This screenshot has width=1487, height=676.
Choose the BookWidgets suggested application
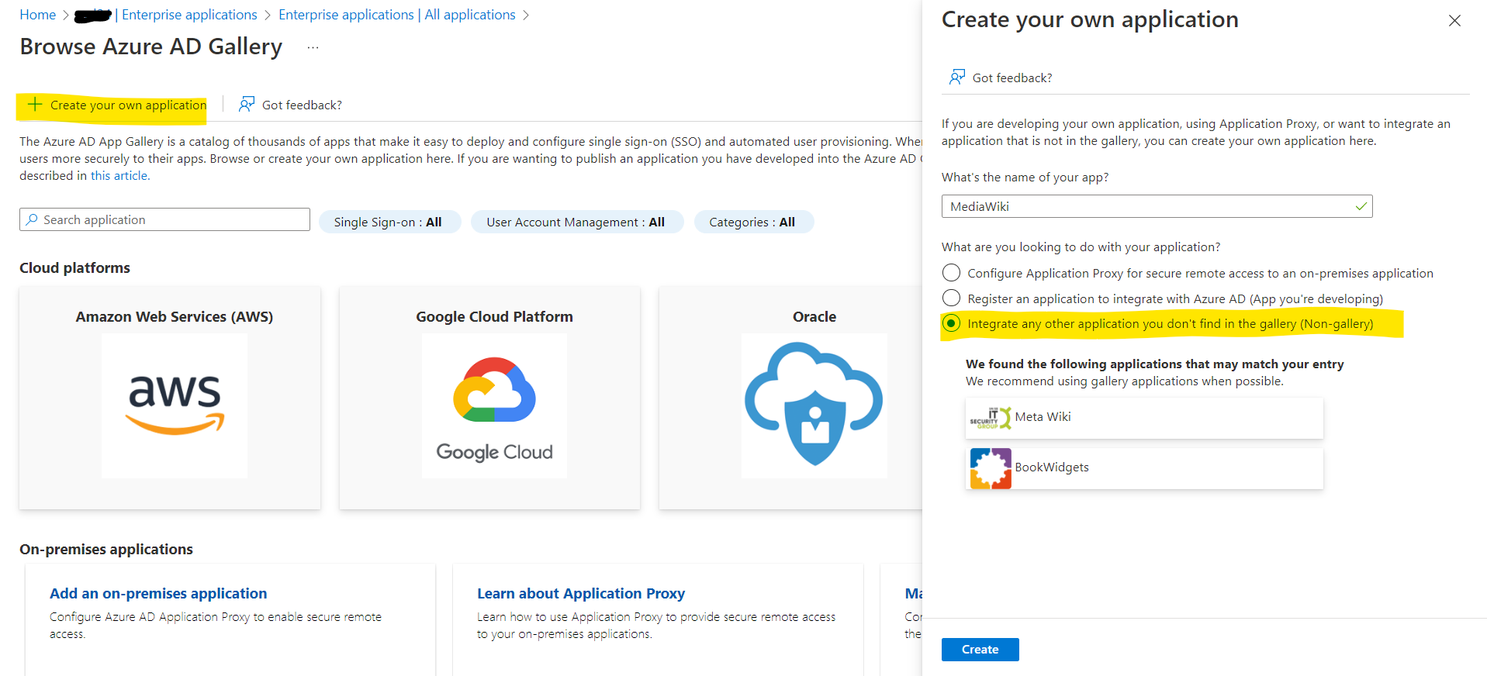(1144, 468)
